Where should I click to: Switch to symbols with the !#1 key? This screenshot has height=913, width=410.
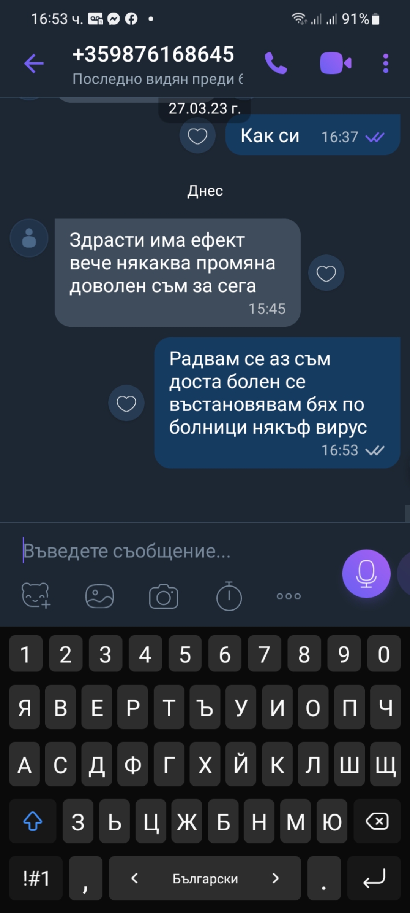coord(36,878)
